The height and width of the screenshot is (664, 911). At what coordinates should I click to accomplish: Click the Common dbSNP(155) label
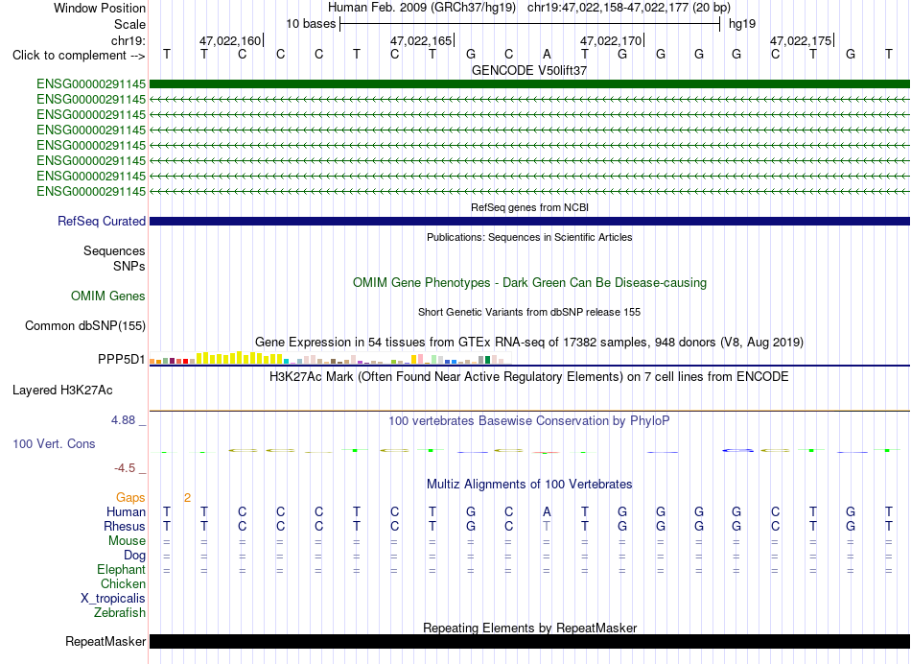tap(85, 325)
